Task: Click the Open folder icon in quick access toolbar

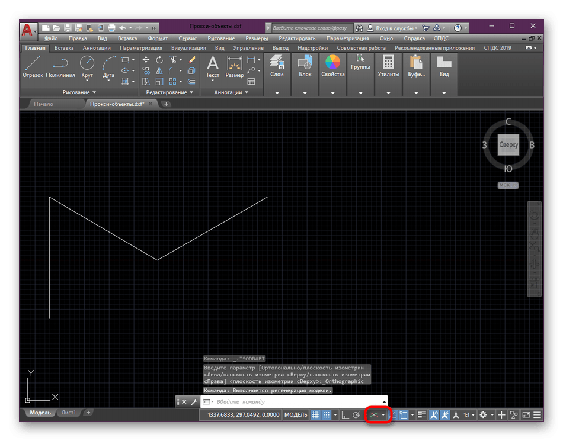Action: click(57, 28)
